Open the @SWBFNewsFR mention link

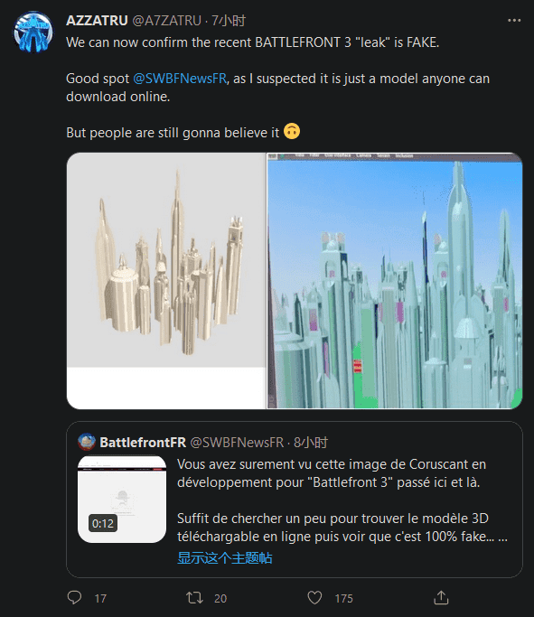click(x=180, y=79)
